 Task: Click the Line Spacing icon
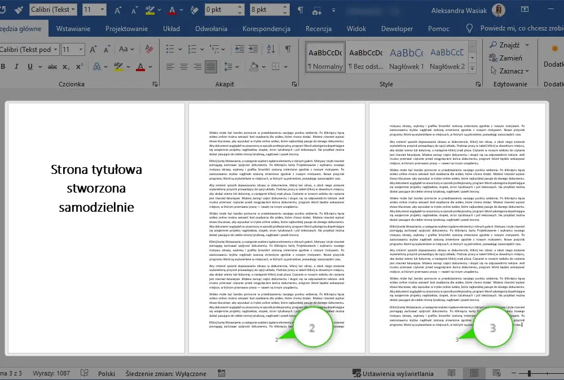click(x=228, y=67)
